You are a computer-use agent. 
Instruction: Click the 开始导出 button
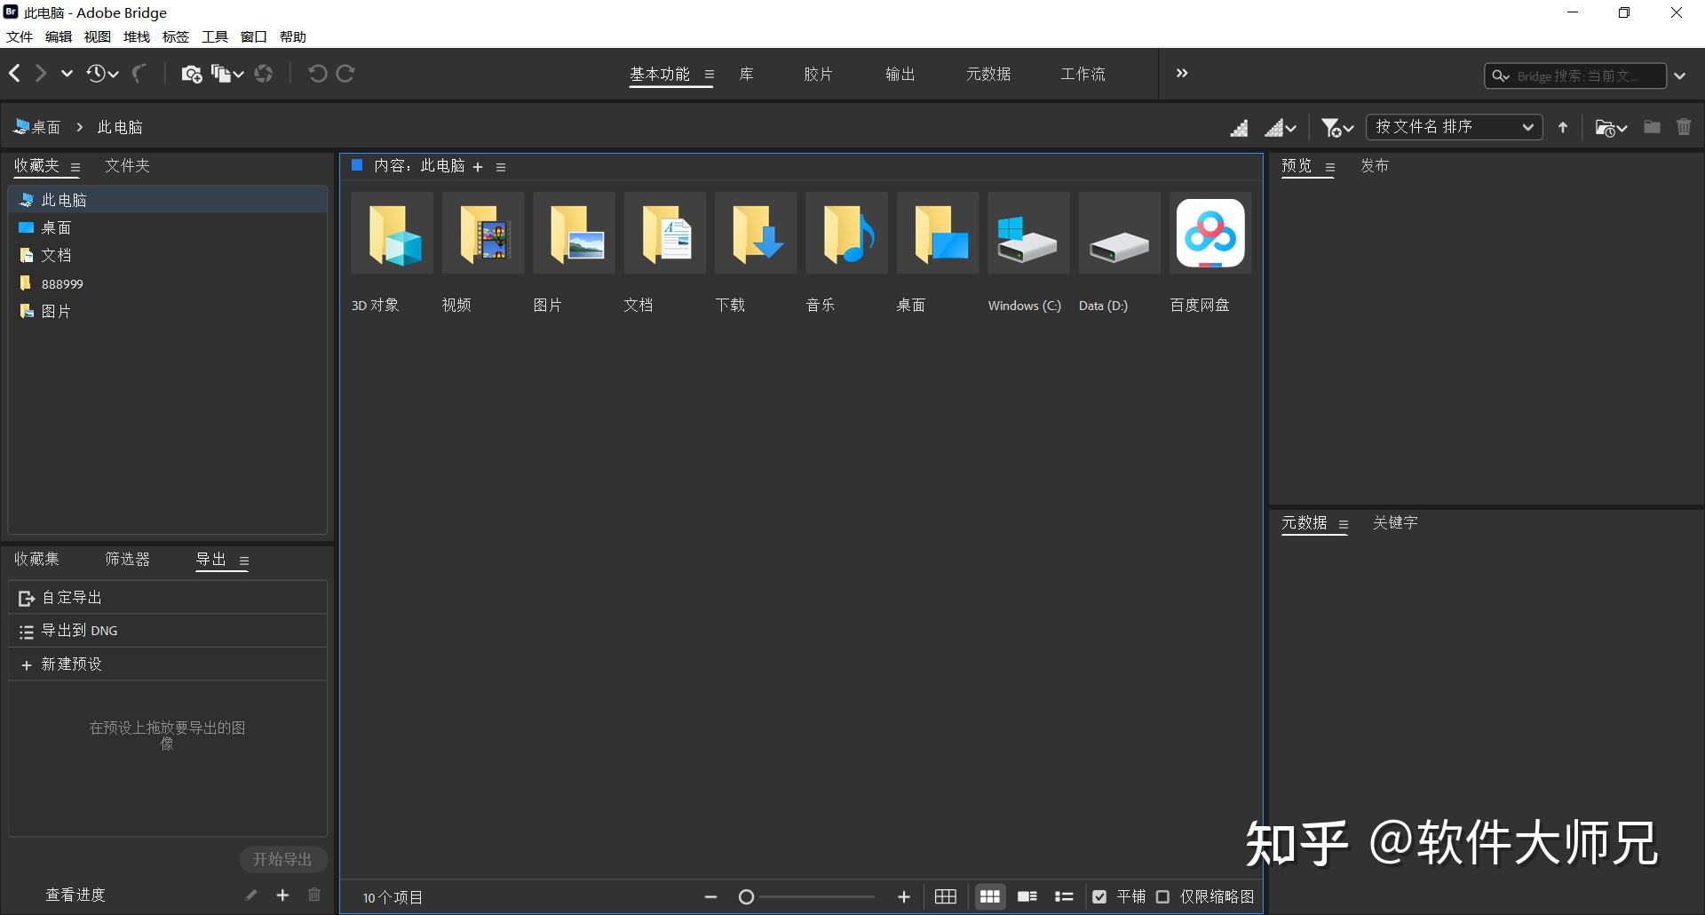click(x=283, y=859)
